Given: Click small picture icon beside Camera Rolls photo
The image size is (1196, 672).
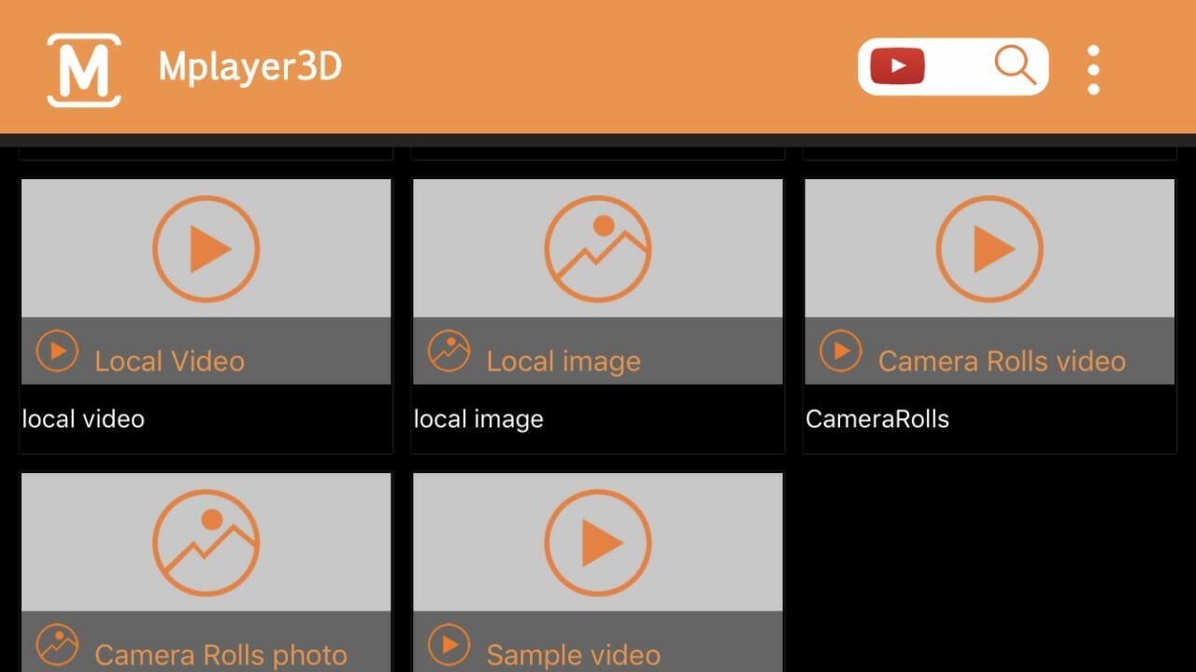Looking at the screenshot, I should tap(57, 645).
